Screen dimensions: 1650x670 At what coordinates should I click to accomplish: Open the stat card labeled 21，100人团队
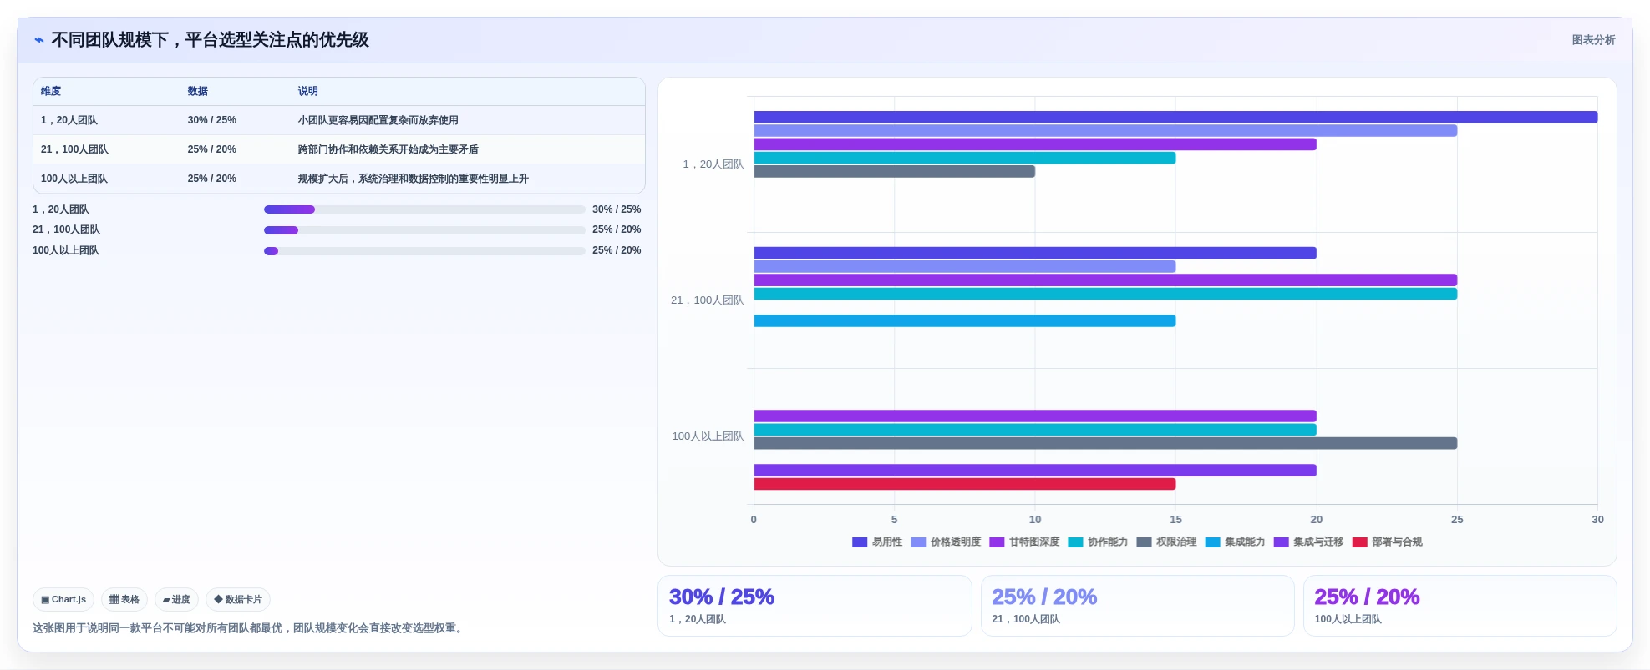coord(1137,606)
